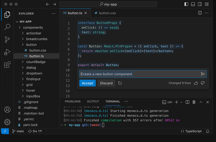Close the terminal panel

(x=208, y=102)
